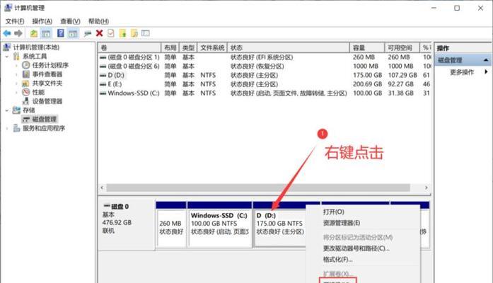Select the E (E:) volume list row
493x283 pixels.
(264, 84)
